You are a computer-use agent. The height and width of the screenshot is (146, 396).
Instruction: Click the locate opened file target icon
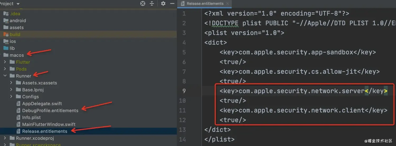click(143, 3)
